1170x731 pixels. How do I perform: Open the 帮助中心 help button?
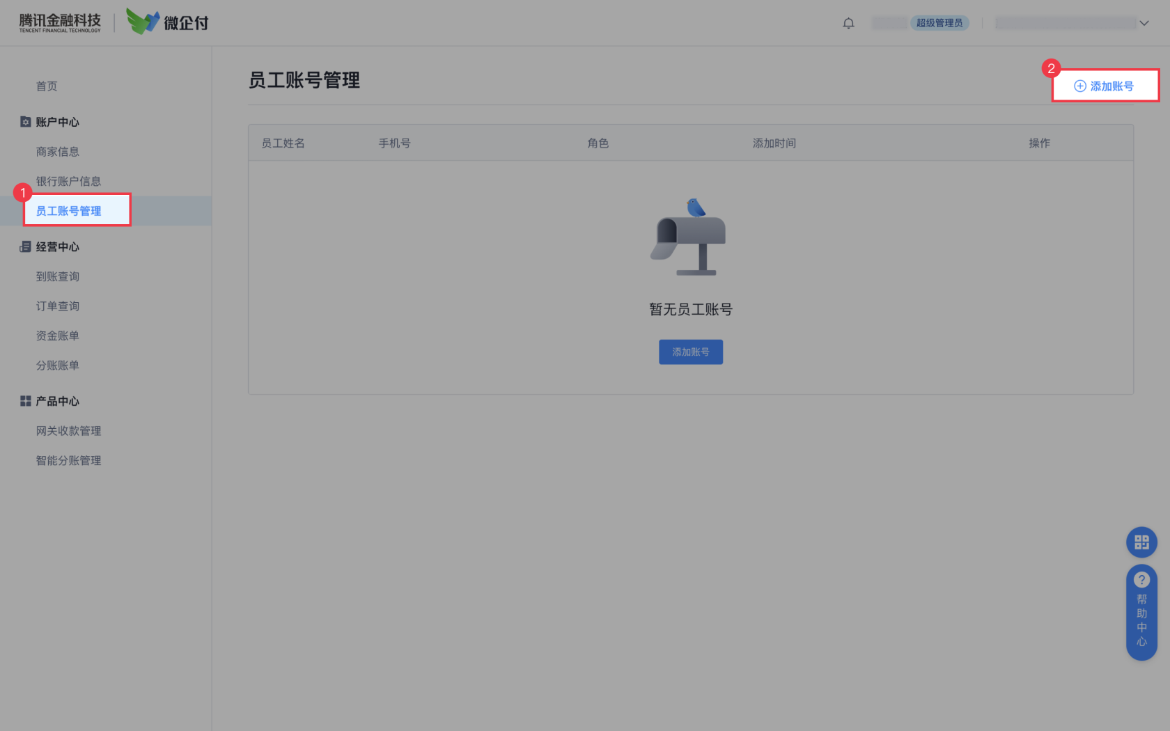[1141, 612]
